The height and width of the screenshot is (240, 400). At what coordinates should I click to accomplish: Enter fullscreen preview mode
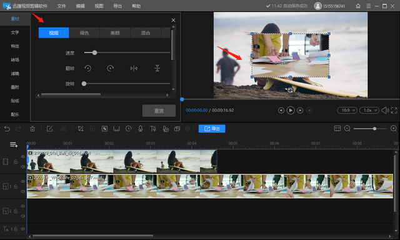coord(394,111)
